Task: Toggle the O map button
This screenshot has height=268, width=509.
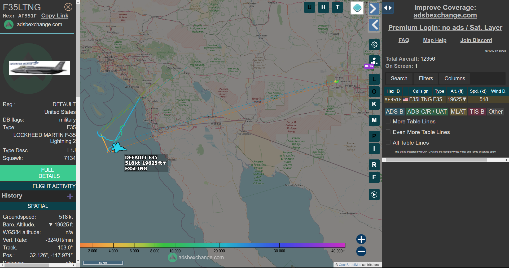Action: click(x=374, y=92)
